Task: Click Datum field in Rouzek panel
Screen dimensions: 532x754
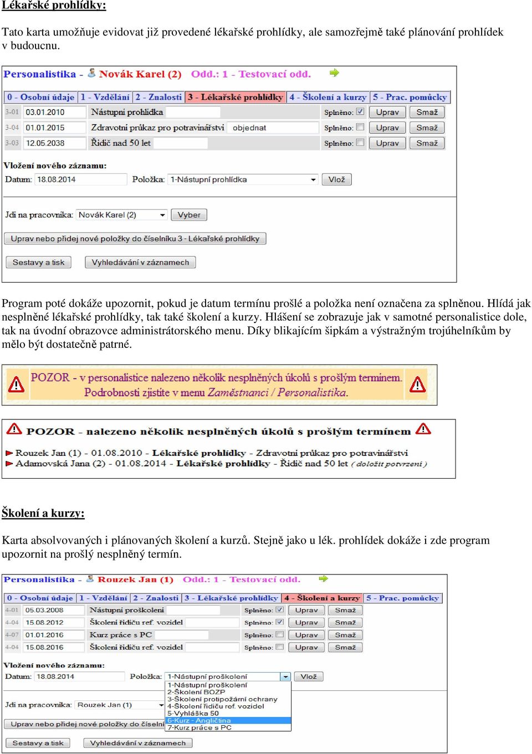Action: (x=80, y=676)
